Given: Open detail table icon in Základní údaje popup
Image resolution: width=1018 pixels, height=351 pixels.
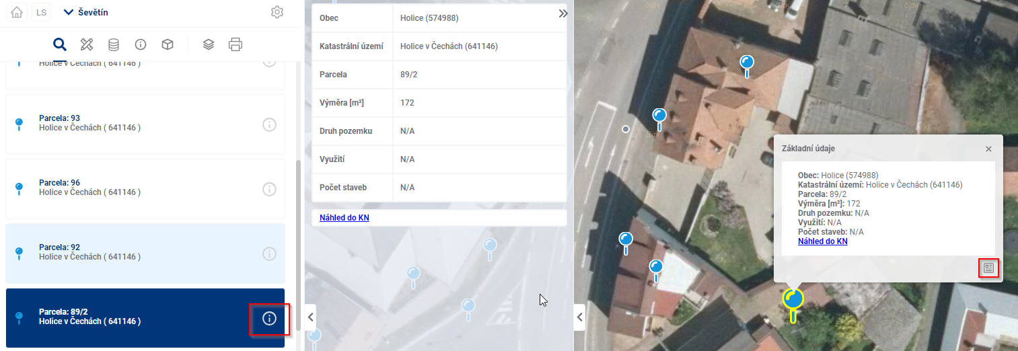Looking at the screenshot, I should 988,268.
